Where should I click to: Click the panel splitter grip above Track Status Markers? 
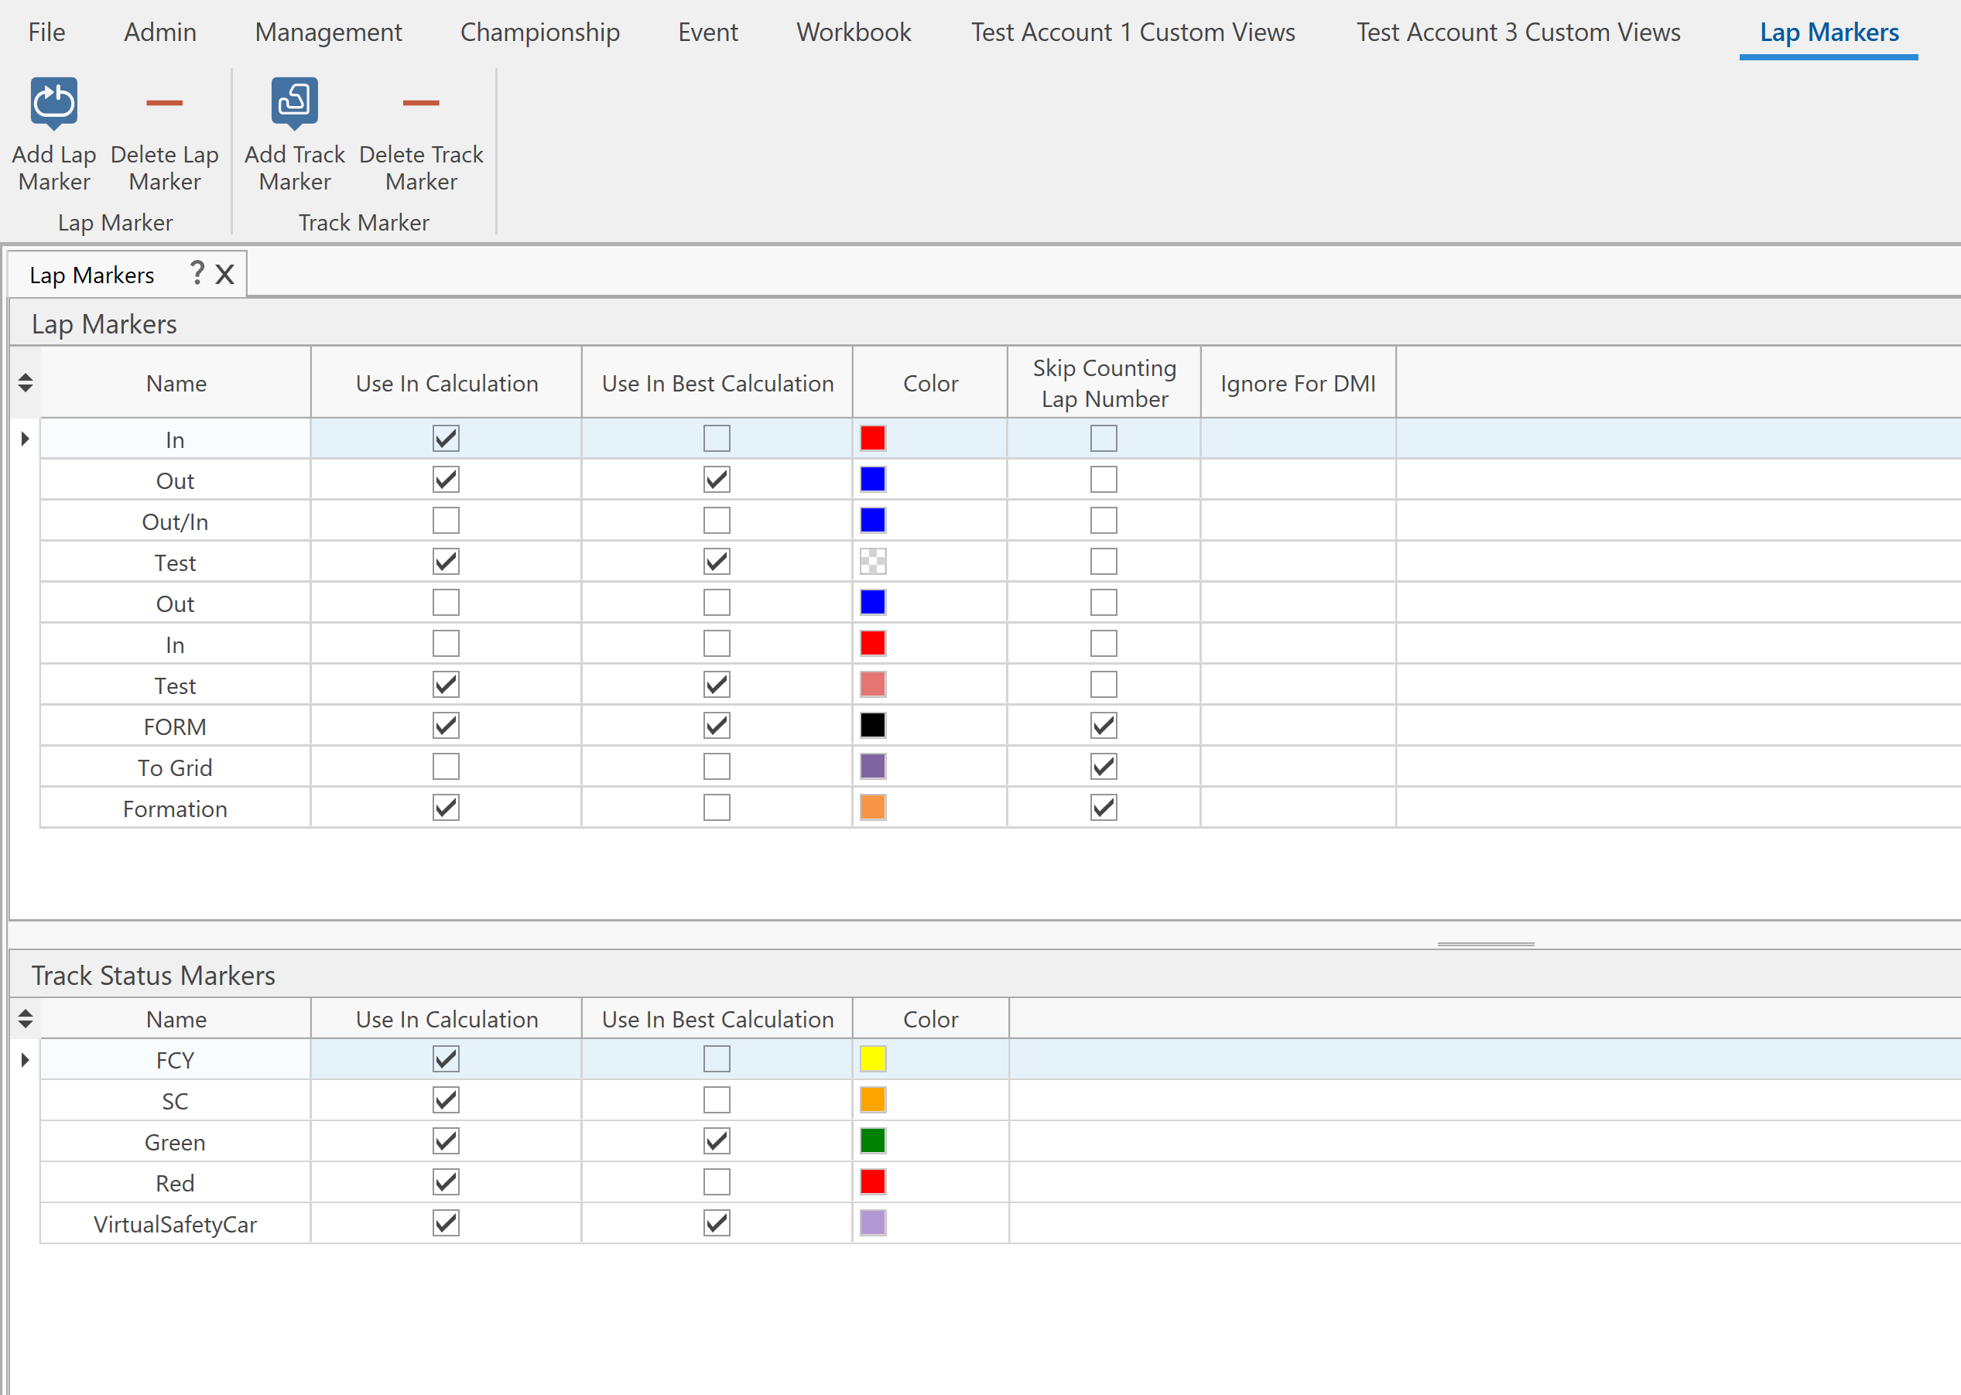pyautogui.click(x=1485, y=944)
